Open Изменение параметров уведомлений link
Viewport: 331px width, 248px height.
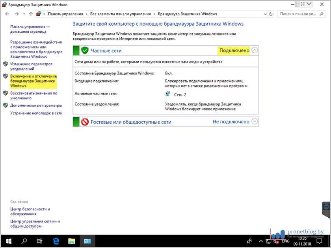pos(31,66)
